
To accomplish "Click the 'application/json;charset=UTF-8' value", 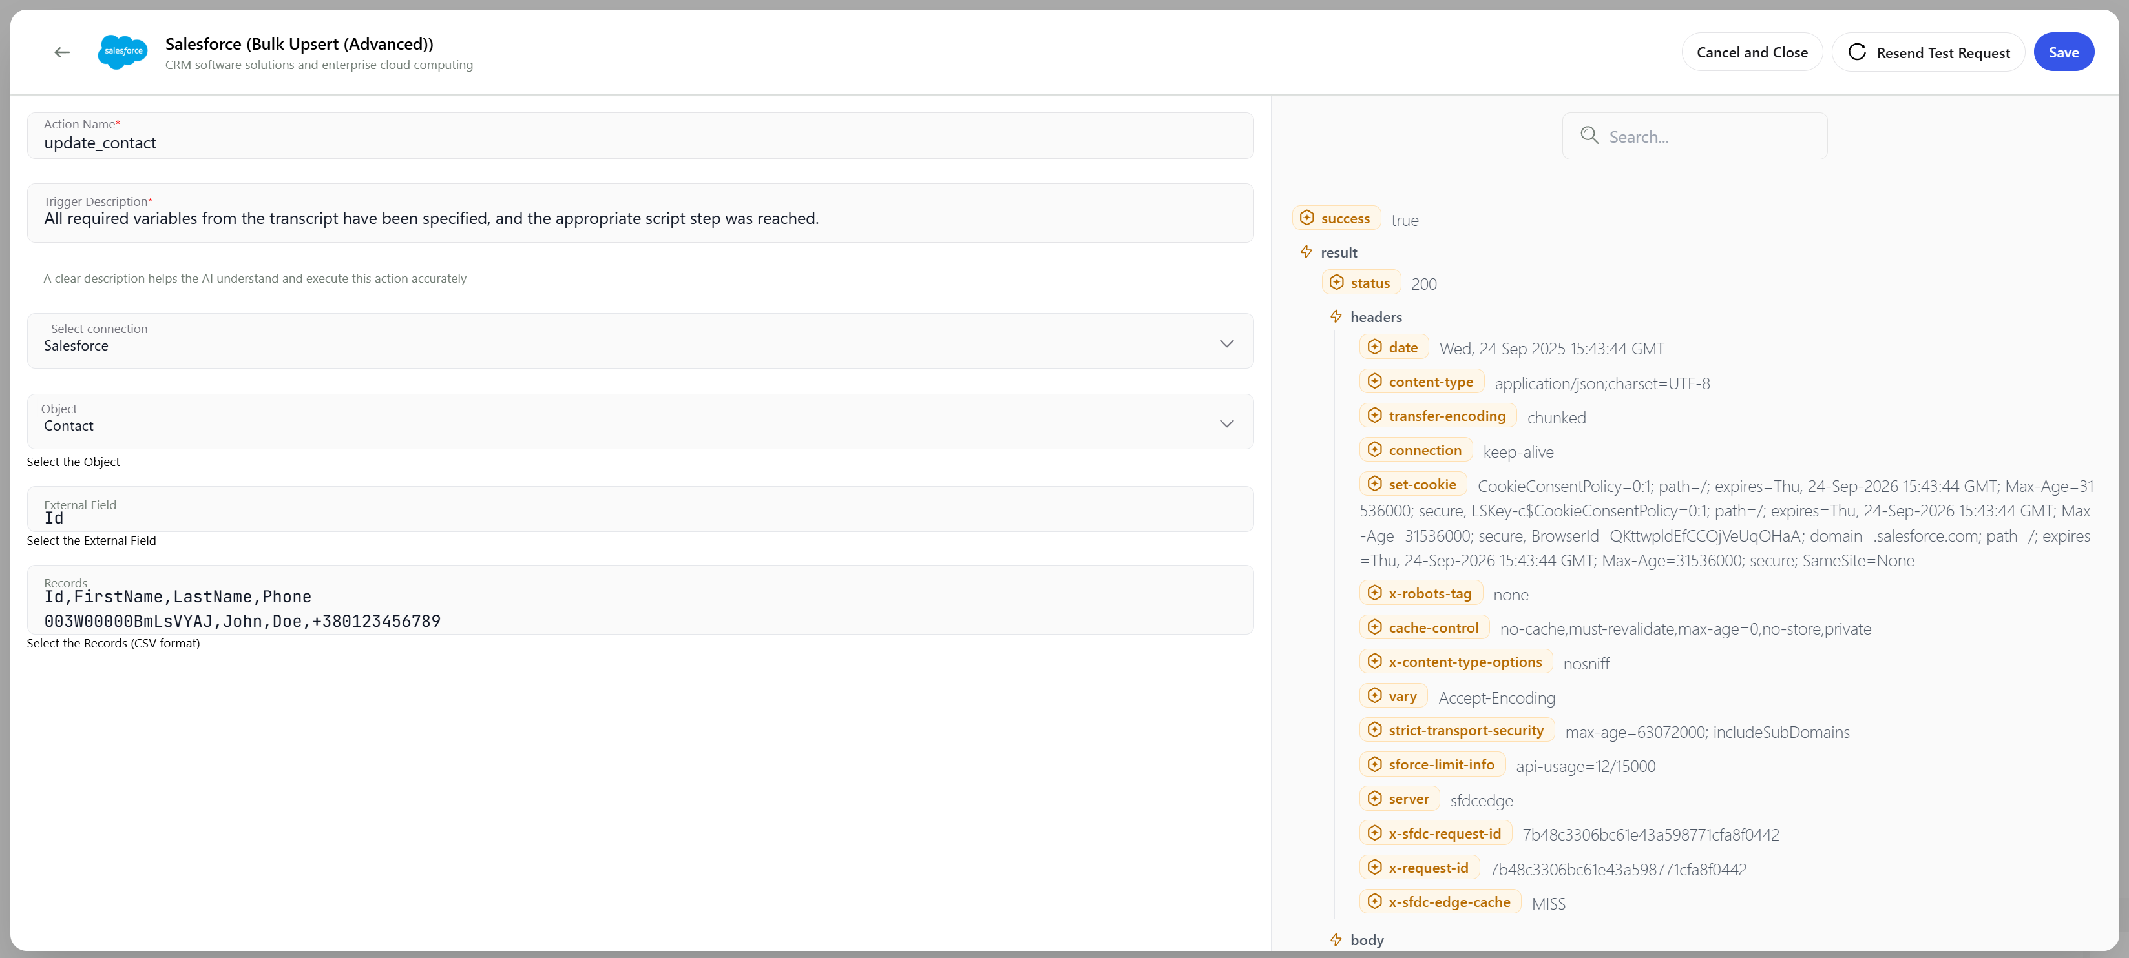I will click(1602, 383).
